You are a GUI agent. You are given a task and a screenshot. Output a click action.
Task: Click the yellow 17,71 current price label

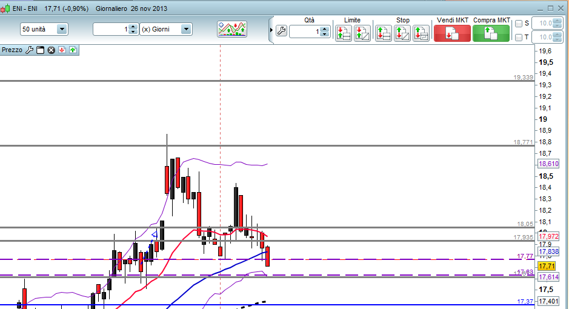547,266
